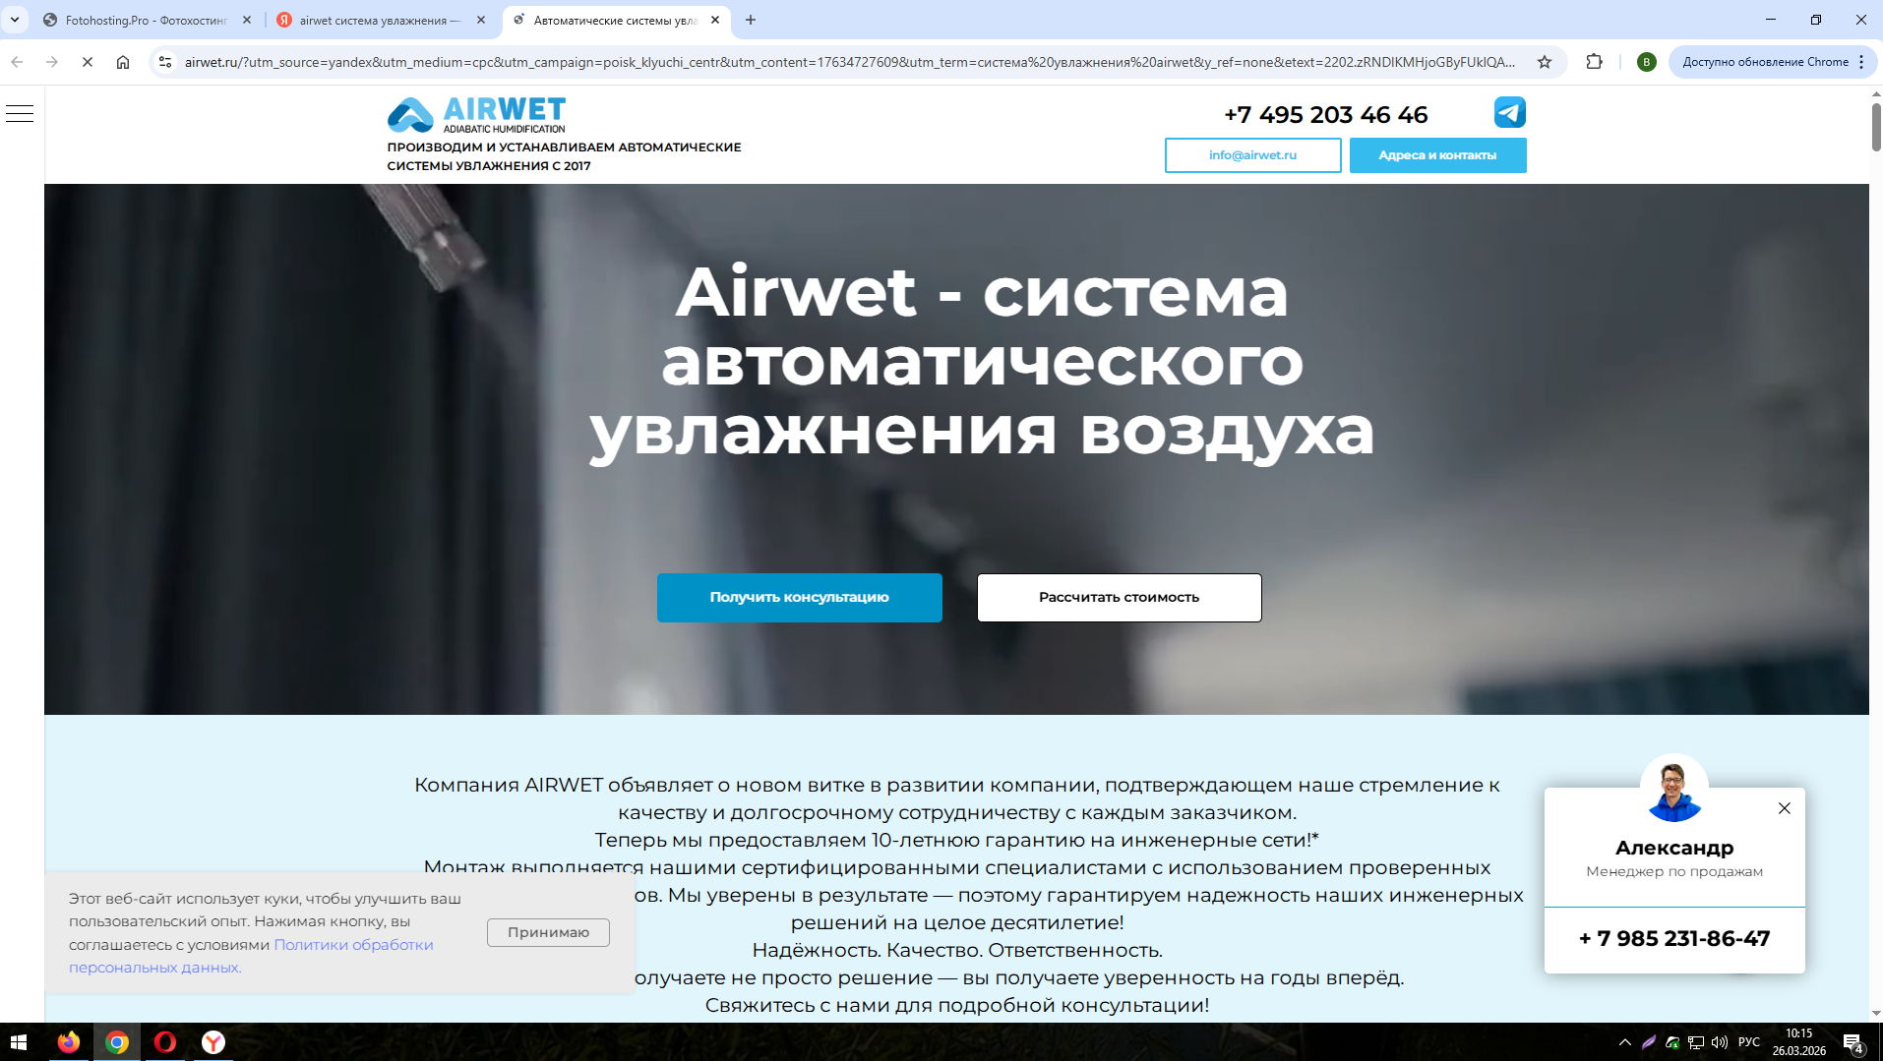
Task: Select the Автоматические системы увлажнения tab
Action: (616, 20)
